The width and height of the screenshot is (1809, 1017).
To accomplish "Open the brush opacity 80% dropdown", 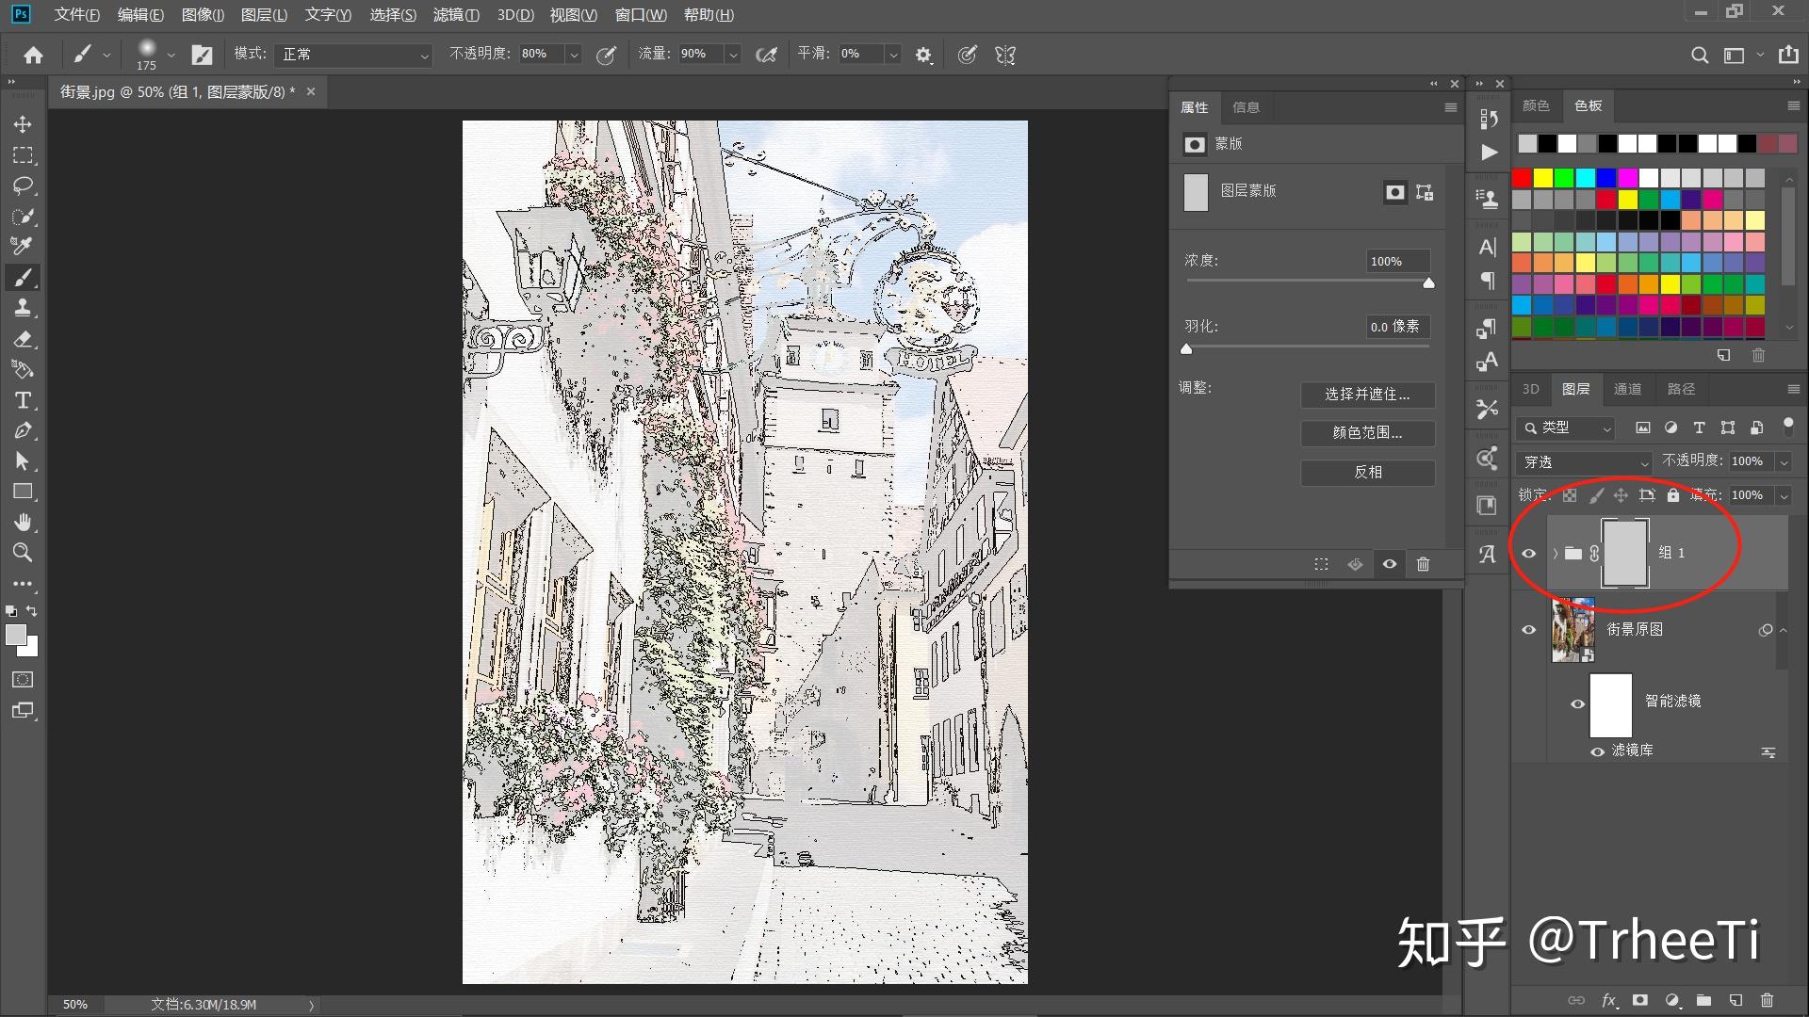I will (573, 55).
